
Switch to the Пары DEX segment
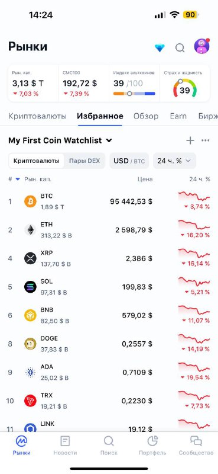coord(84,161)
